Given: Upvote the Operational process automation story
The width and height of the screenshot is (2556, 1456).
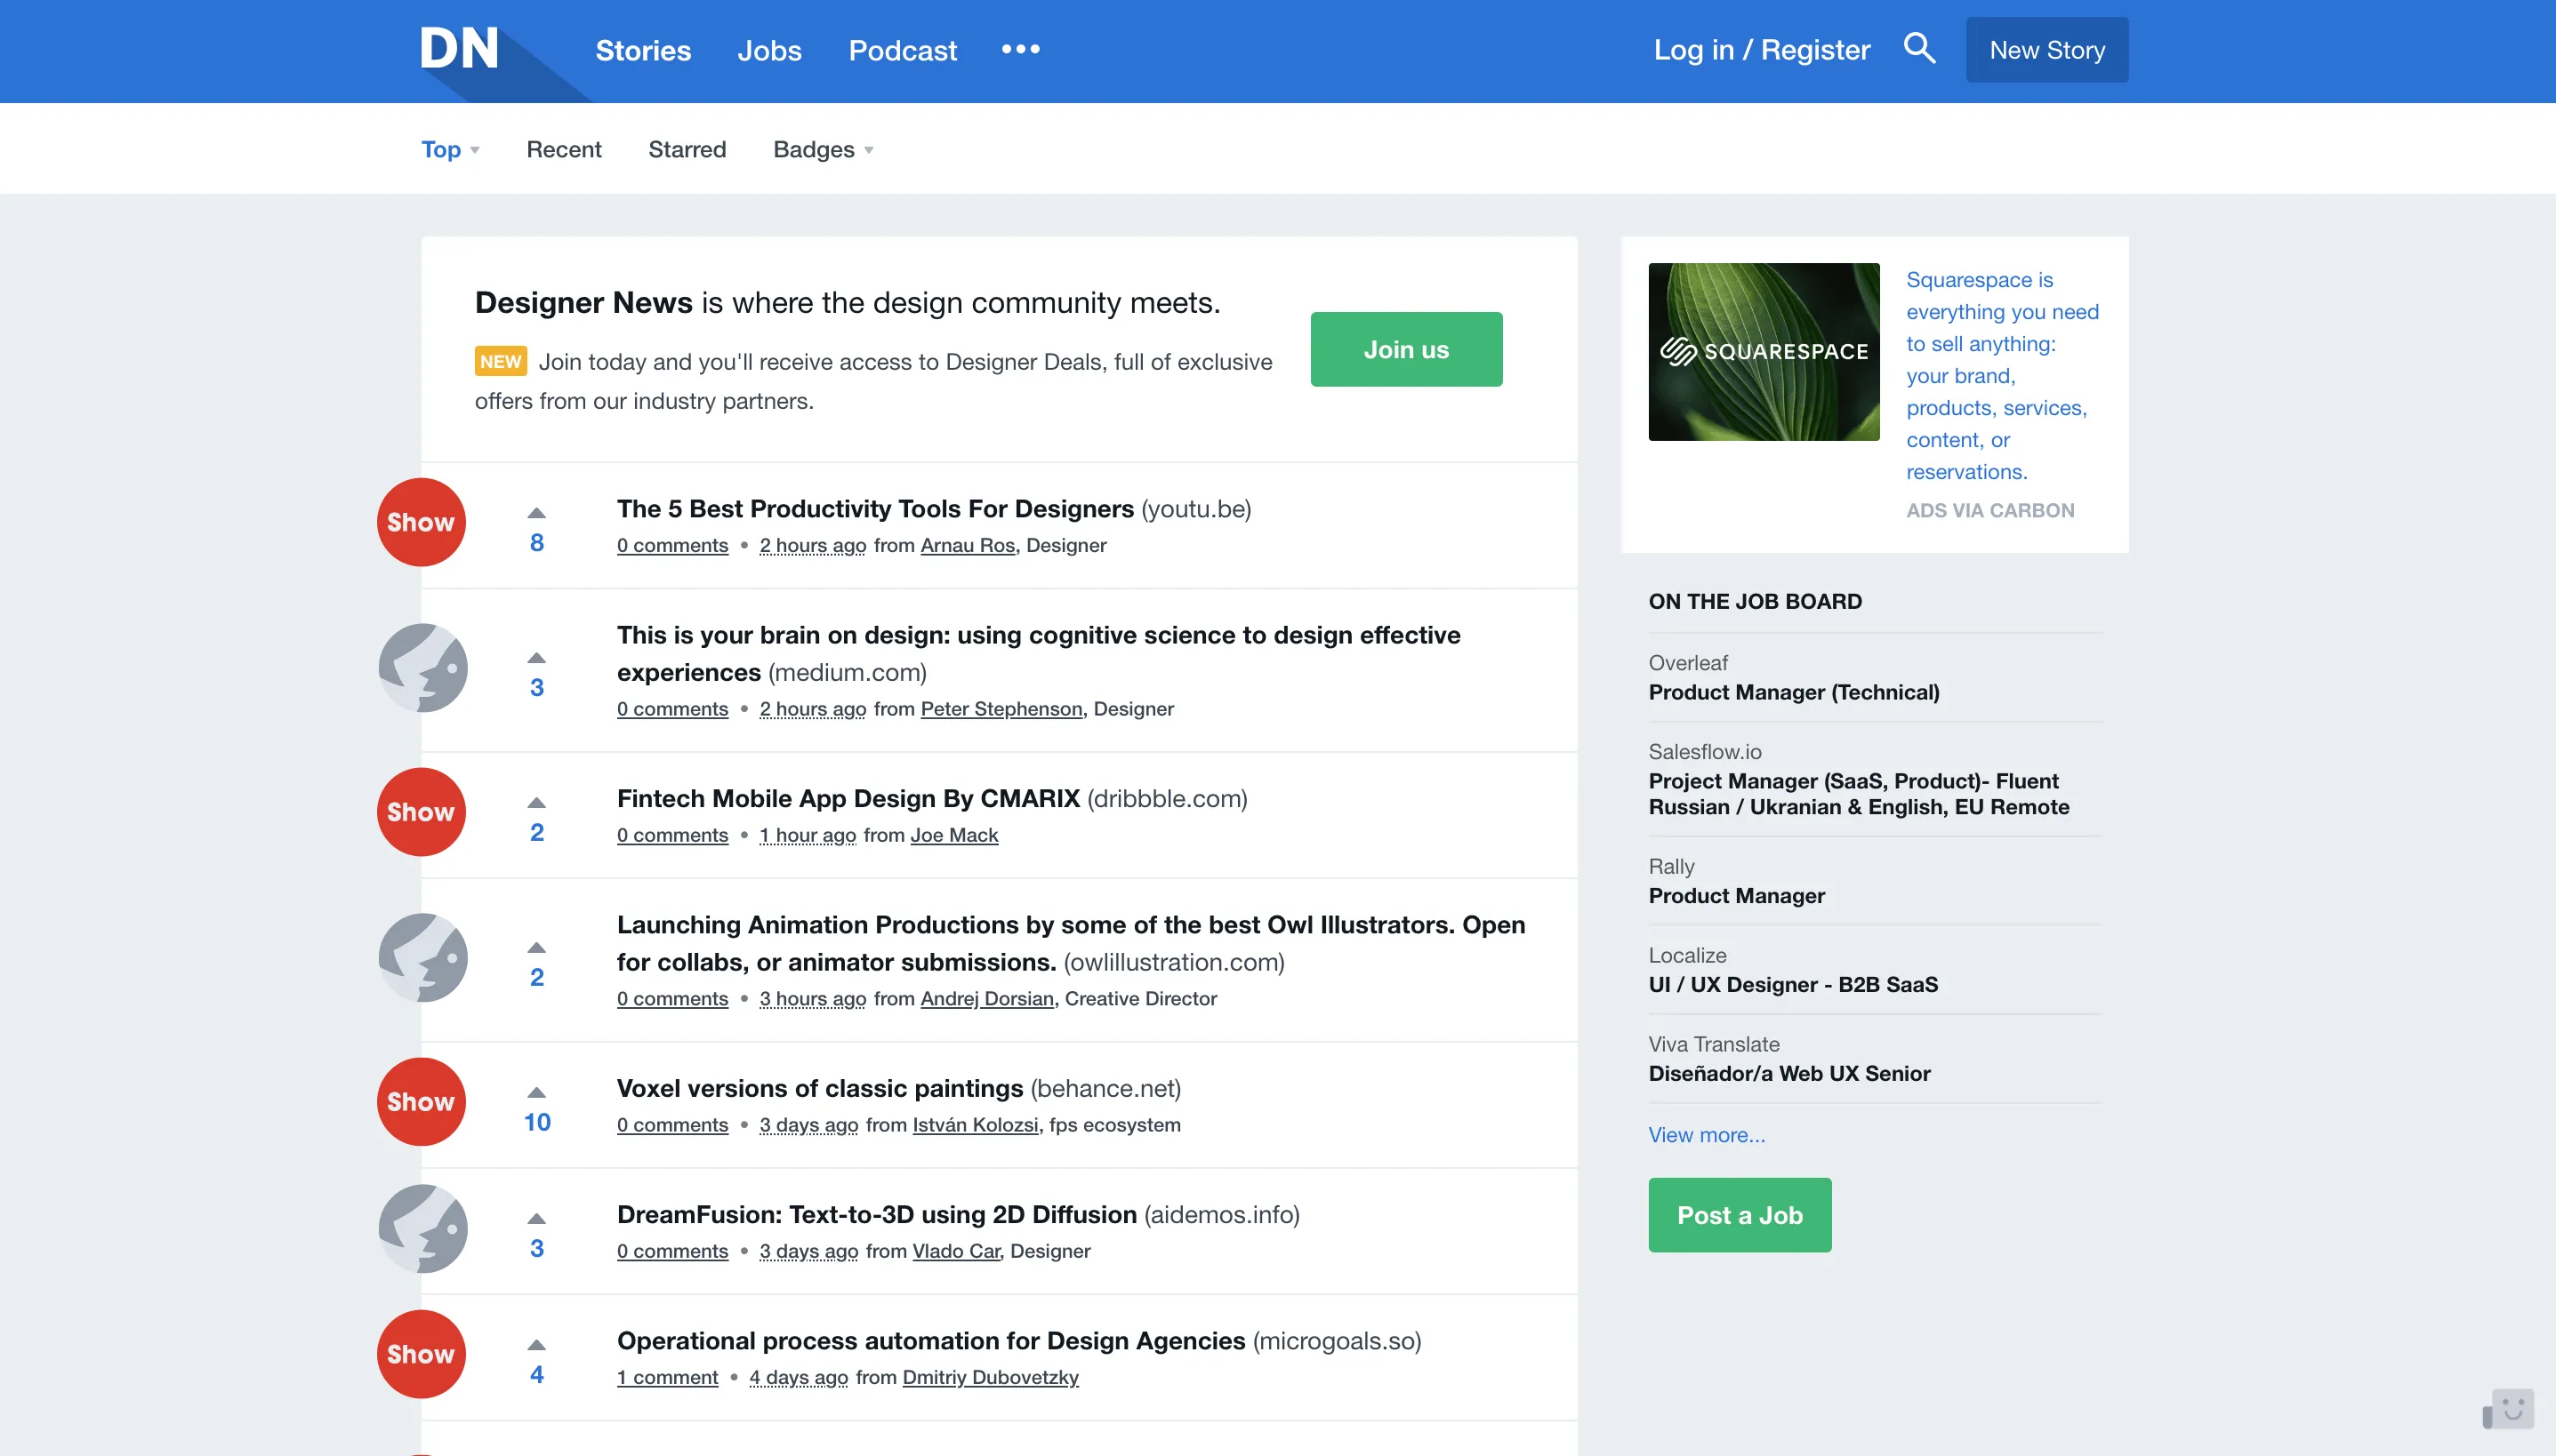Looking at the screenshot, I should tap(537, 1344).
